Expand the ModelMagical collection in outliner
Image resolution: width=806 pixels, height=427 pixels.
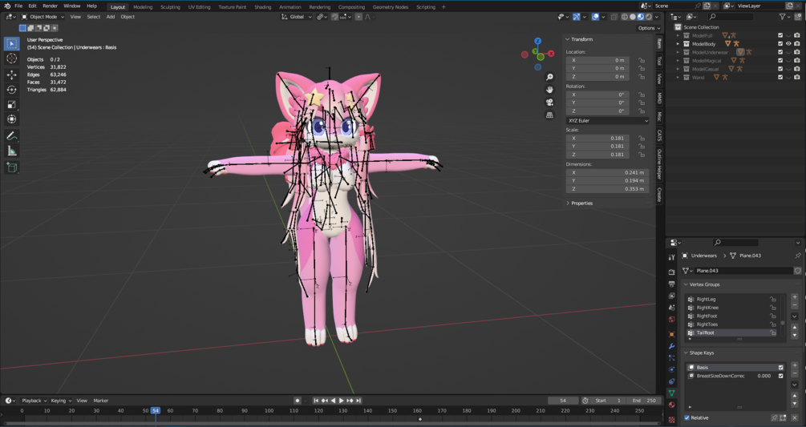[678, 61]
